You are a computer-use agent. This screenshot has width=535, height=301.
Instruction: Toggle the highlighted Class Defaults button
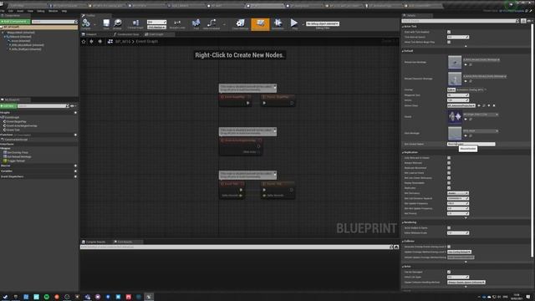pyautogui.click(x=260, y=24)
